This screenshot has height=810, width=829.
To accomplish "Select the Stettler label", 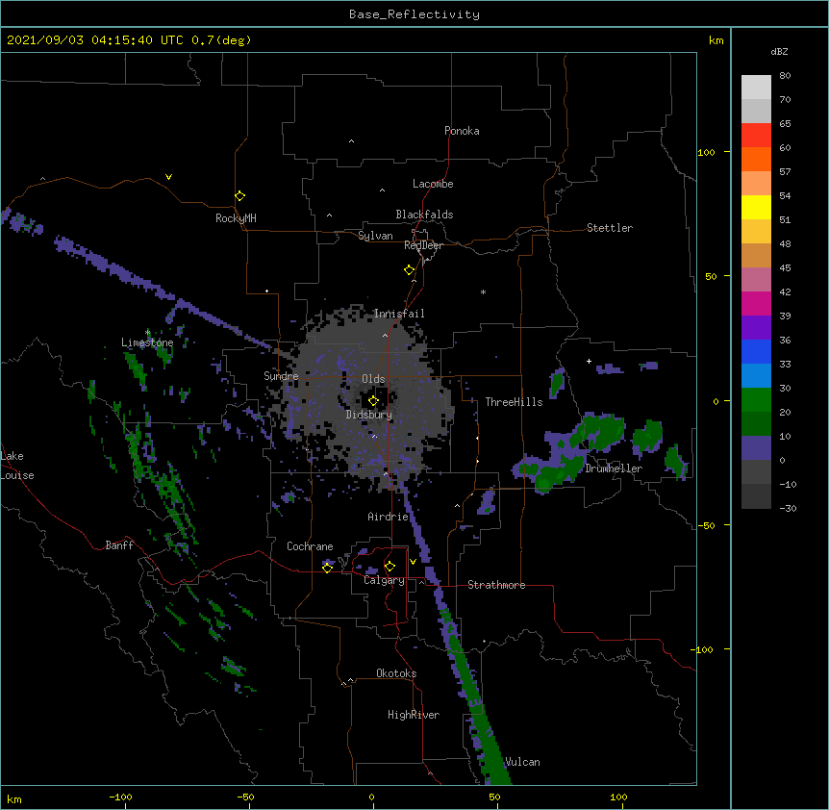I will point(609,228).
